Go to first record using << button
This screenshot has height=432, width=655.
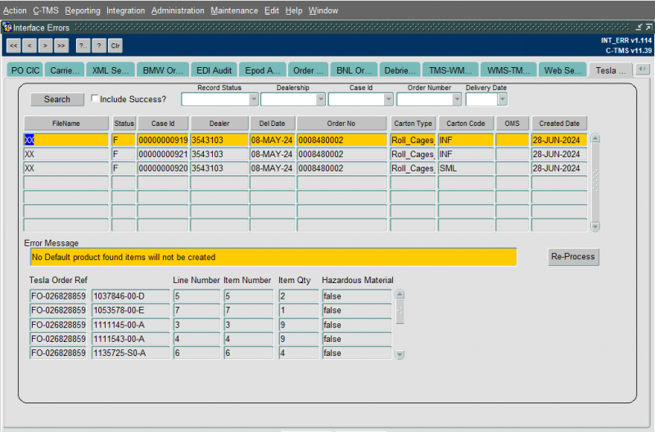(13, 46)
